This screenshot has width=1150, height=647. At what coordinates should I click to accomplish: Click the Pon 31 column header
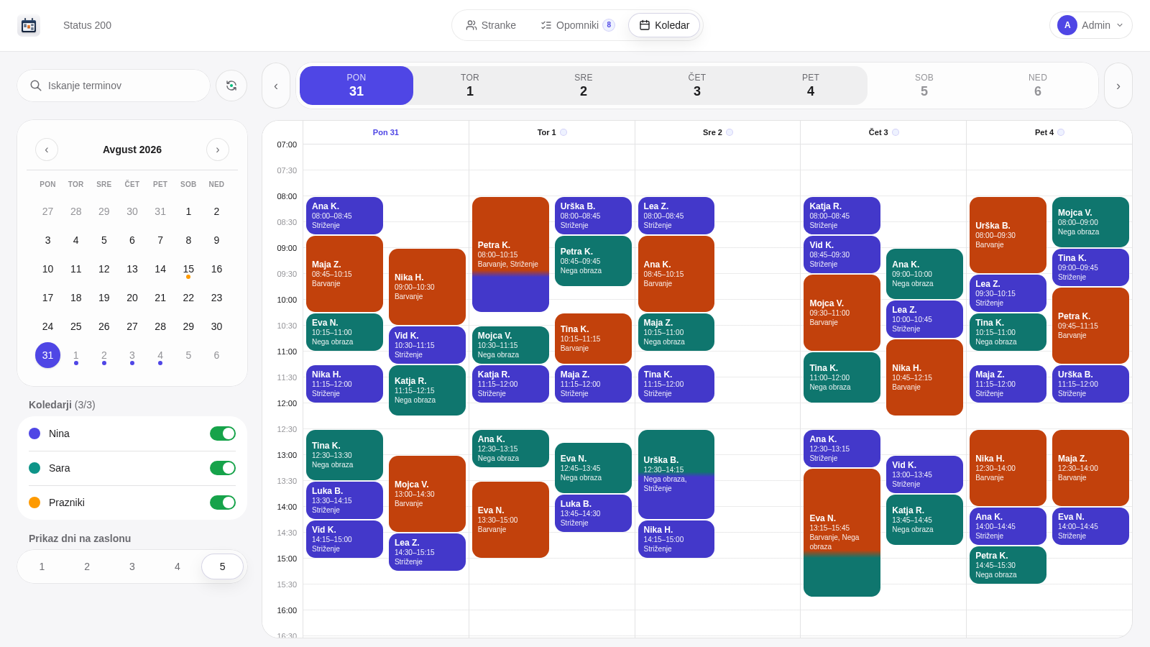coord(386,132)
